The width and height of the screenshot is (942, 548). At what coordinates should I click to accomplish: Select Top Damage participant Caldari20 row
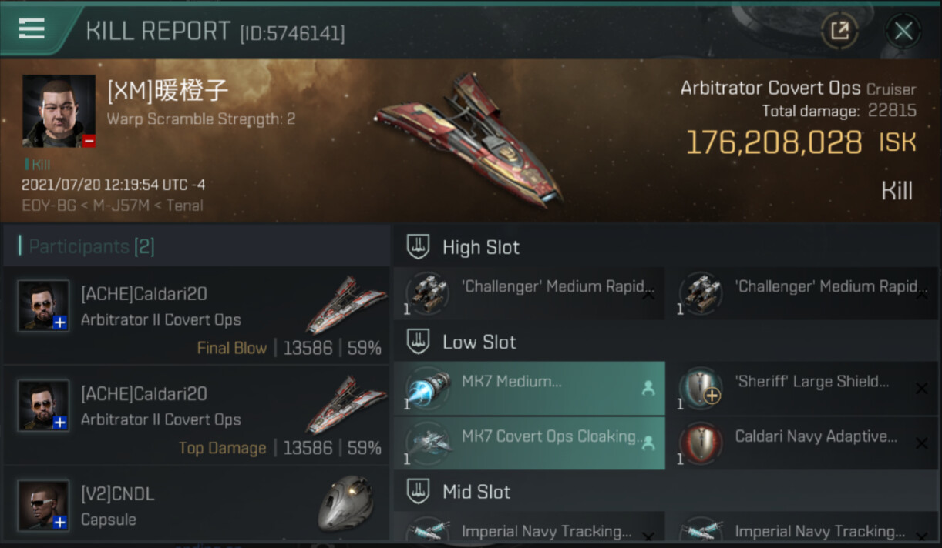click(197, 416)
